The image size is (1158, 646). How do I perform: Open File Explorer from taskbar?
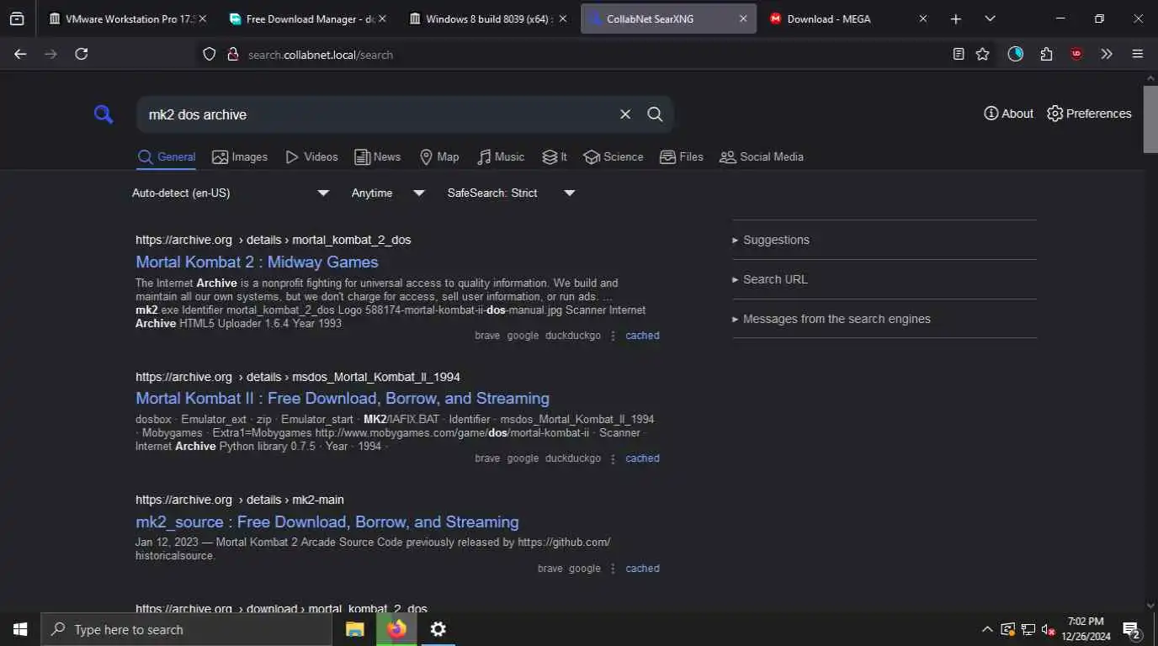point(355,629)
